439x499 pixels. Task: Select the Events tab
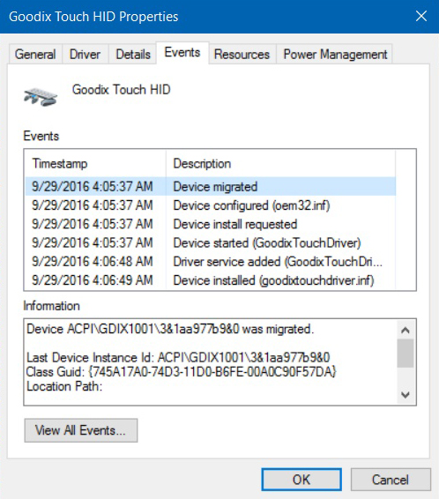click(182, 53)
